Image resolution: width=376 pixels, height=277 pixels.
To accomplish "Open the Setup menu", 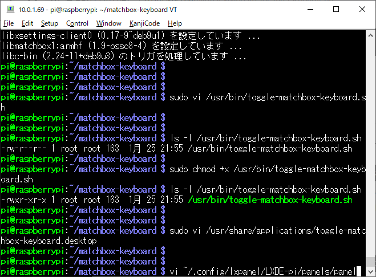I will 50,23.
